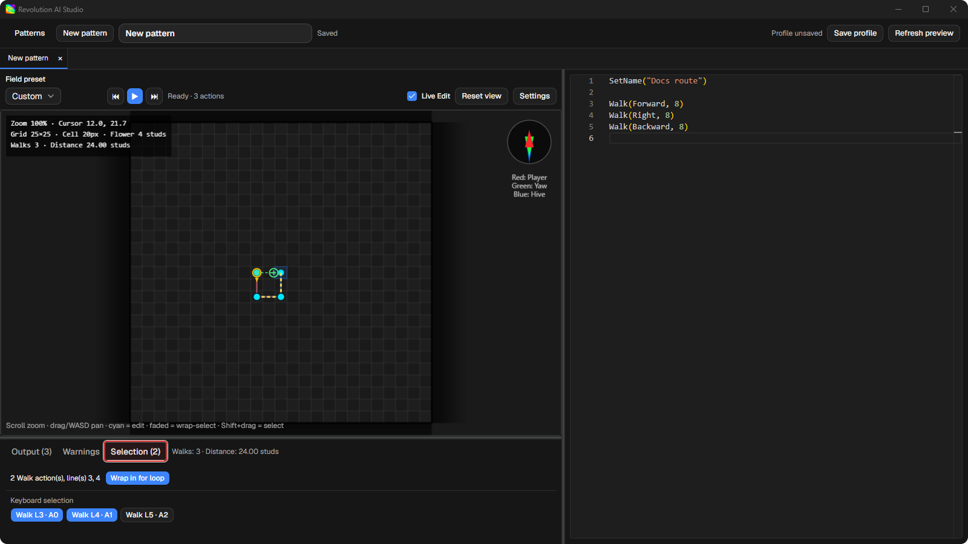The image size is (968, 544).
Task: Click the SetName("Docs route") code line
Action: (658, 81)
